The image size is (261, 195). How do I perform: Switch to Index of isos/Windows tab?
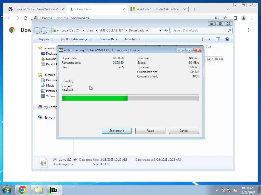click(x=36, y=9)
